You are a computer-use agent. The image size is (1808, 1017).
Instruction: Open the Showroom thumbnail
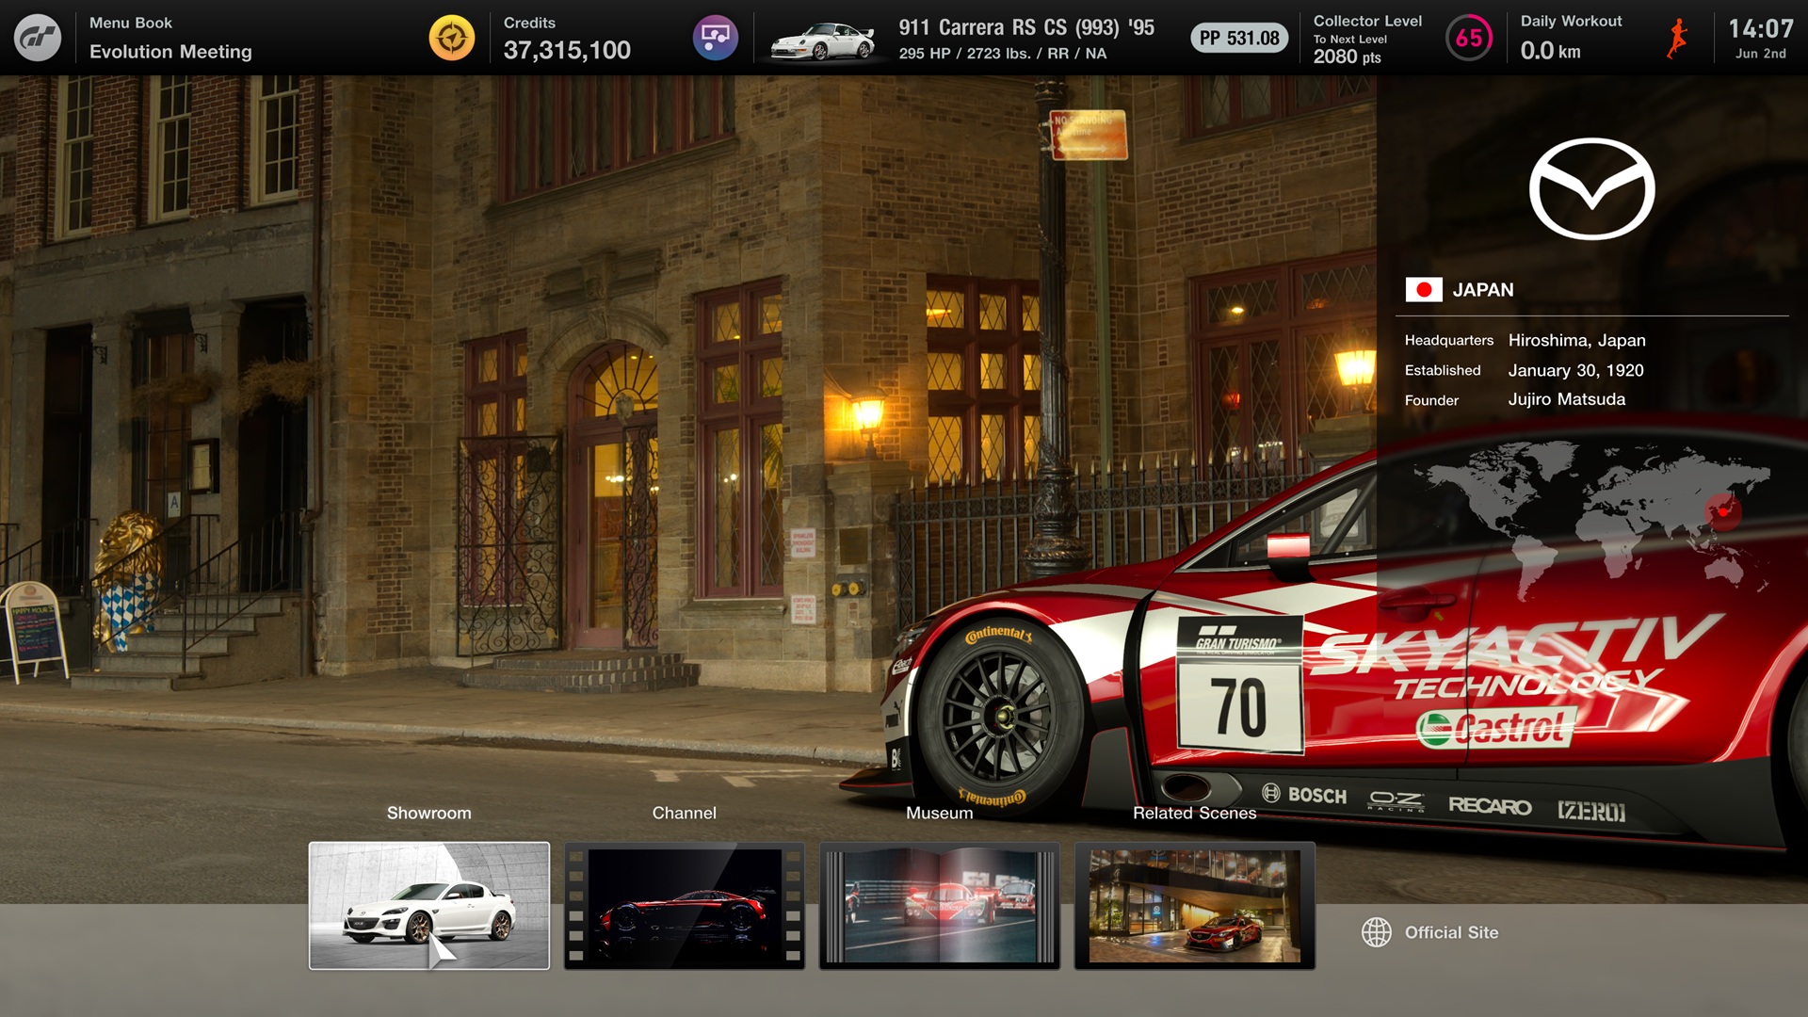(429, 905)
